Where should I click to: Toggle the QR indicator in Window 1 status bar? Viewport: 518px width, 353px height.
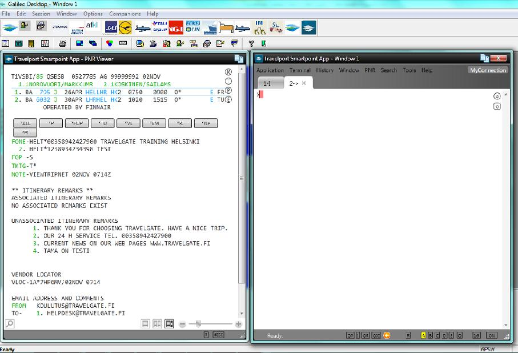(366, 335)
